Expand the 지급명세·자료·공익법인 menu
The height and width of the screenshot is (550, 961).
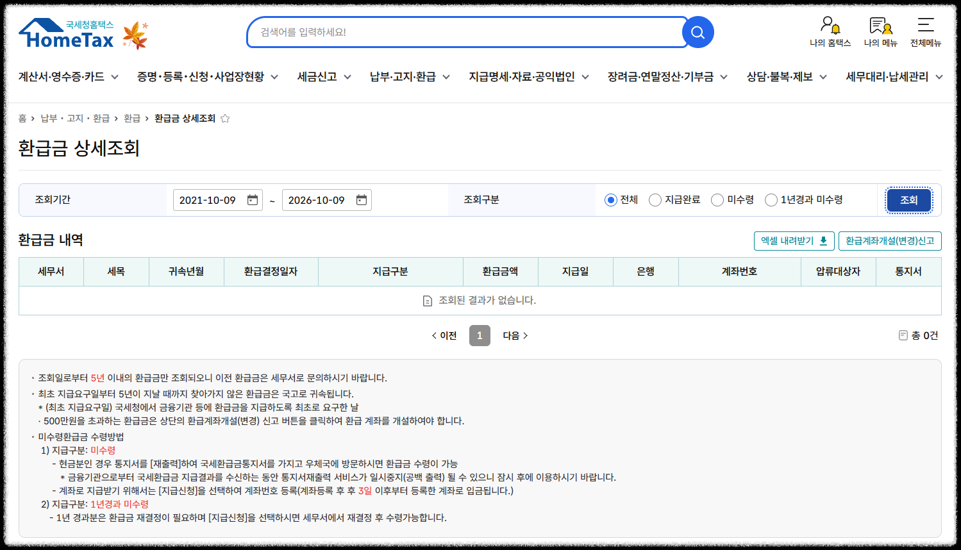click(x=529, y=77)
